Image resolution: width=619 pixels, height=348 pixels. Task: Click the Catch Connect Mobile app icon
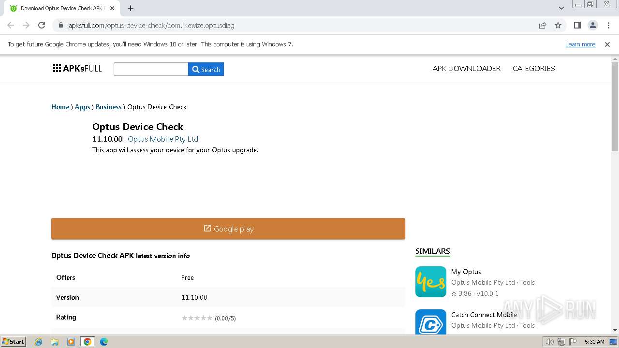tap(431, 322)
